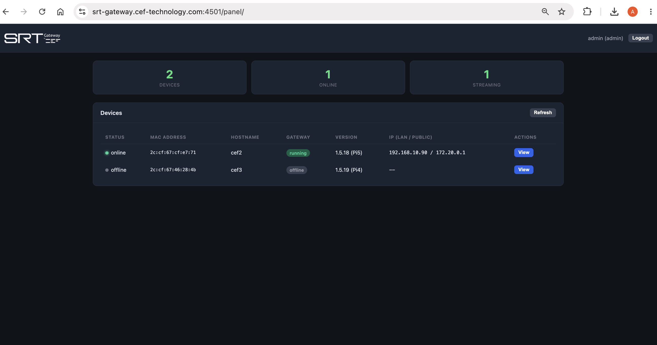Click the browser forward arrow
Image resolution: width=657 pixels, height=345 pixels.
tap(24, 12)
